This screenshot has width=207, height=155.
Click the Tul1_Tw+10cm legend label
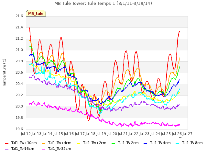pos(24,143)
